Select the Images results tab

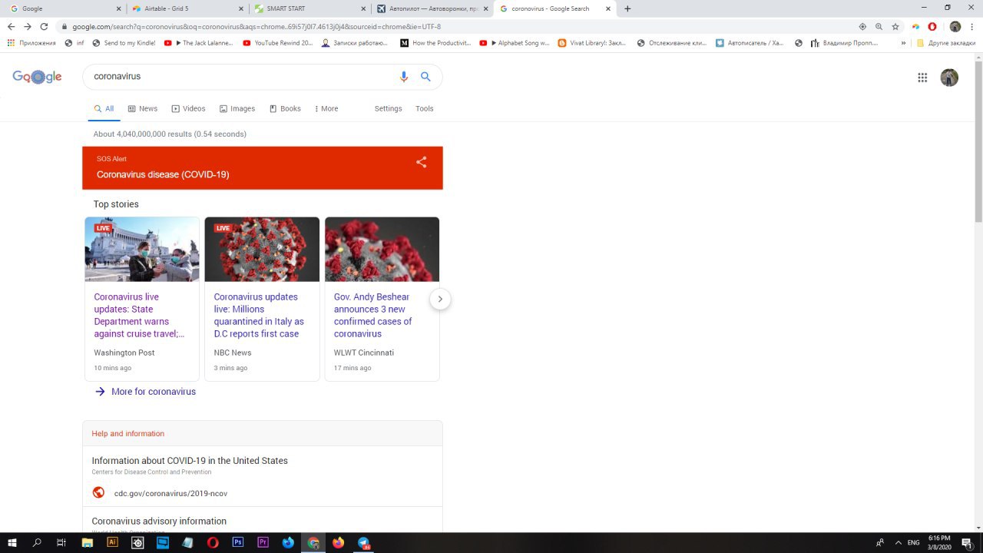coord(237,108)
